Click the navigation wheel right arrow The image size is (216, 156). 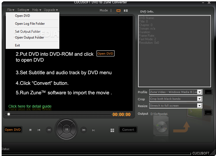tap(74, 129)
